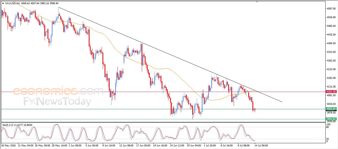Click the last candle near 3996.94
This screenshot has height=149, width=338.
[255, 110]
